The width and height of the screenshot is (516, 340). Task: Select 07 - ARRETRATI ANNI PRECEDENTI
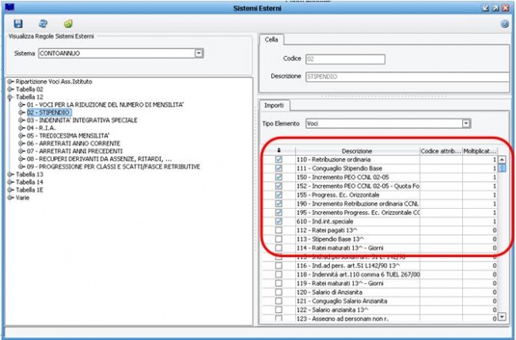pyautogui.click(x=74, y=151)
